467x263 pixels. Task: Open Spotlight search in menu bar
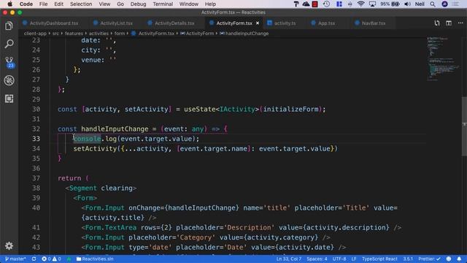[x=433, y=4]
